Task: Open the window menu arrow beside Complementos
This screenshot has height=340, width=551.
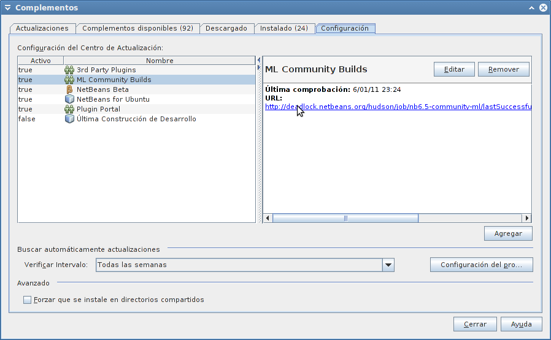Action: (x=7, y=8)
